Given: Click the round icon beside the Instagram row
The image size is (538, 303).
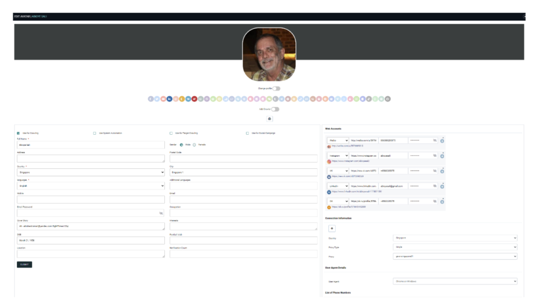Looking at the screenshot, I should 442,156.
